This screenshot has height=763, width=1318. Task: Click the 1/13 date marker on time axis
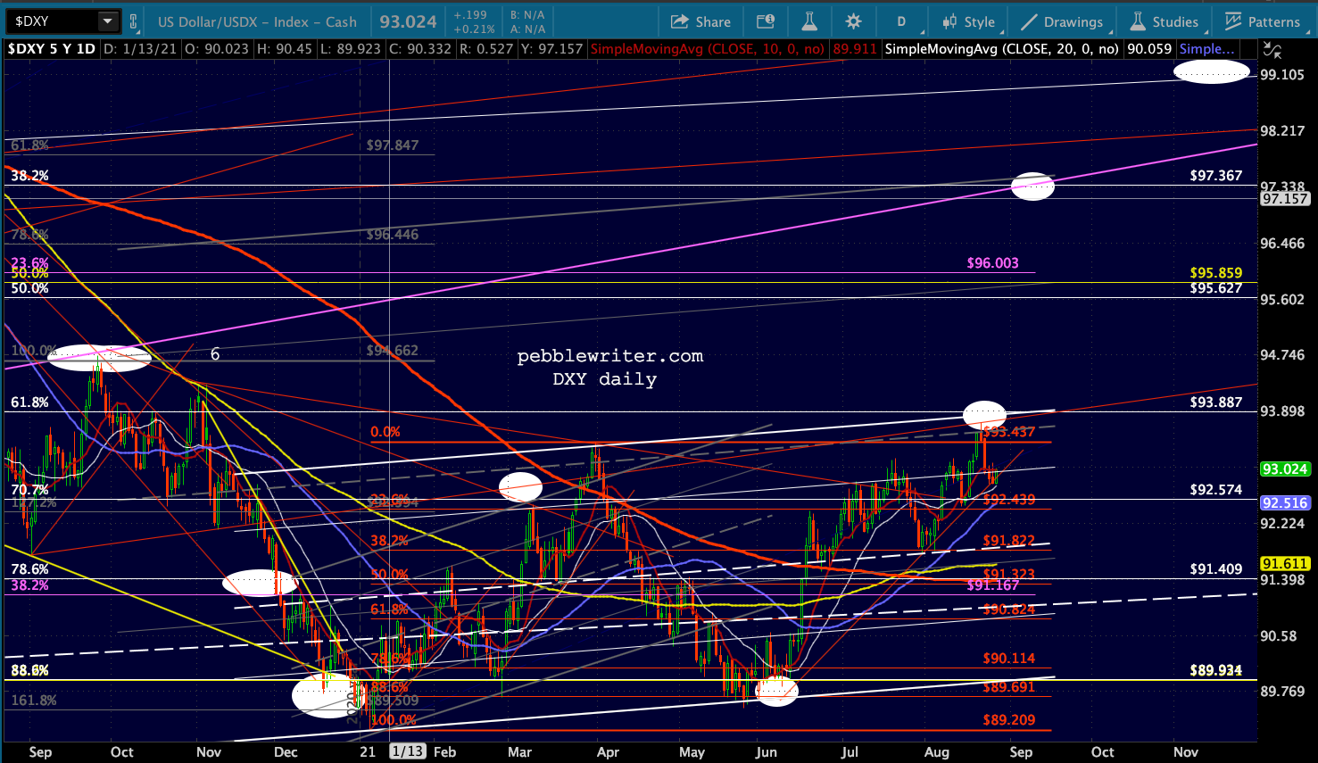point(407,751)
